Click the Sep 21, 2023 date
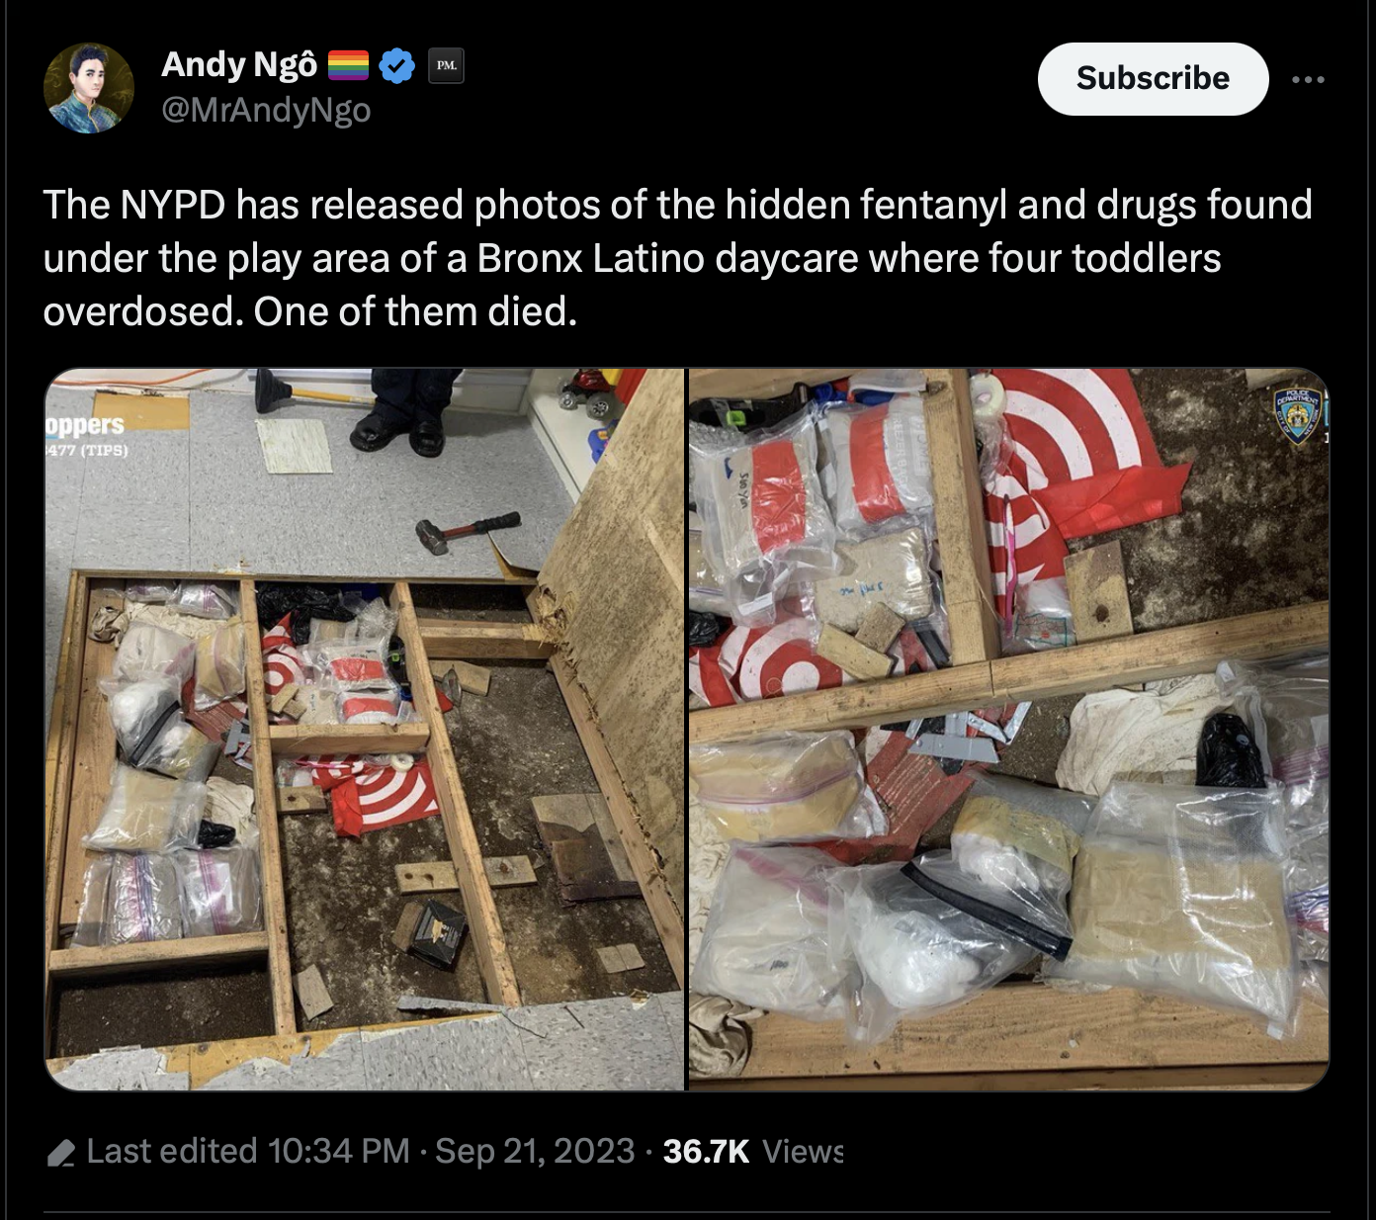 click(x=535, y=1151)
